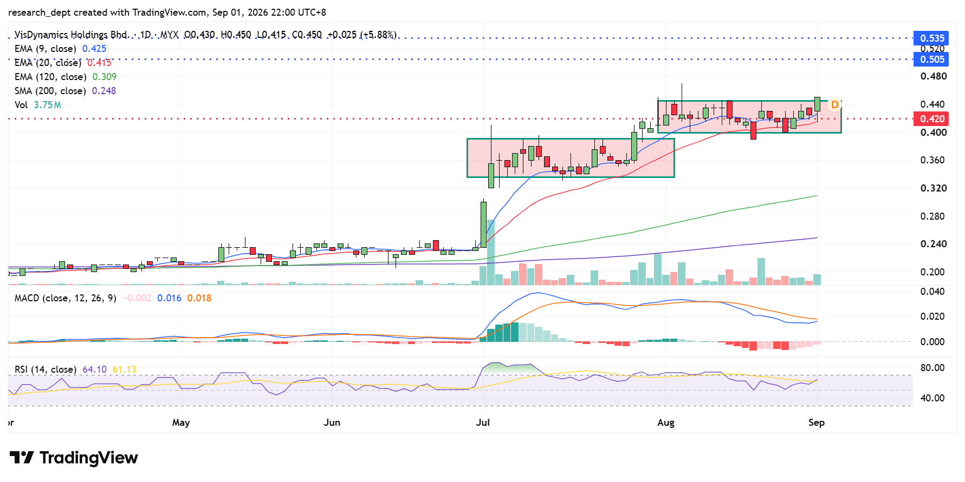Select the August consolidation rectangle

(x=749, y=117)
